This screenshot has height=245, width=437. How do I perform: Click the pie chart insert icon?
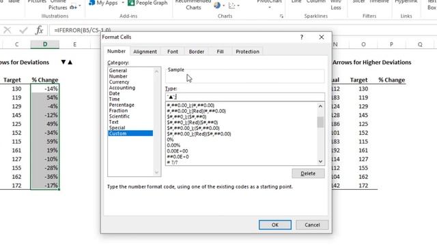click(x=217, y=5)
